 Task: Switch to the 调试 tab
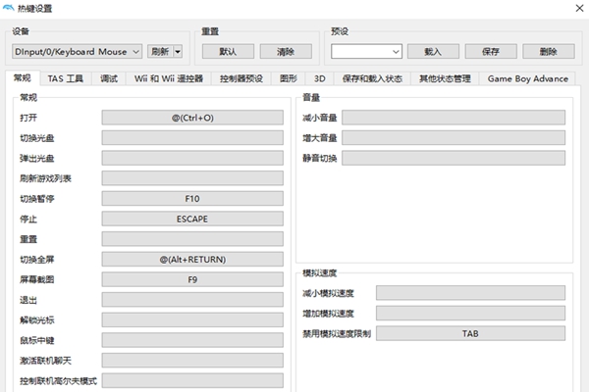click(x=109, y=78)
